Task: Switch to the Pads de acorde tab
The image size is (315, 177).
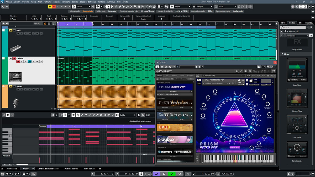Action: point(71,169)
